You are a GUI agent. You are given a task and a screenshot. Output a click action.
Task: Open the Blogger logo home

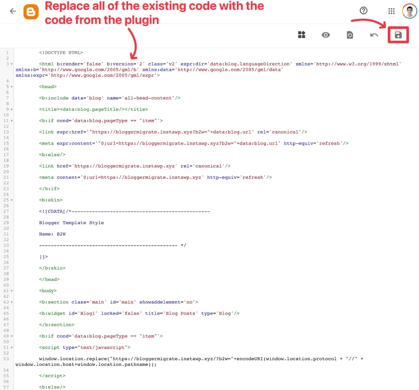(x=31, y=12)
